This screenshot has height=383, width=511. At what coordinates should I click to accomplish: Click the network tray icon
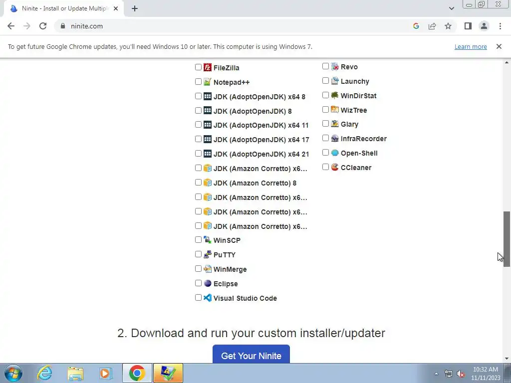(449, 374)
